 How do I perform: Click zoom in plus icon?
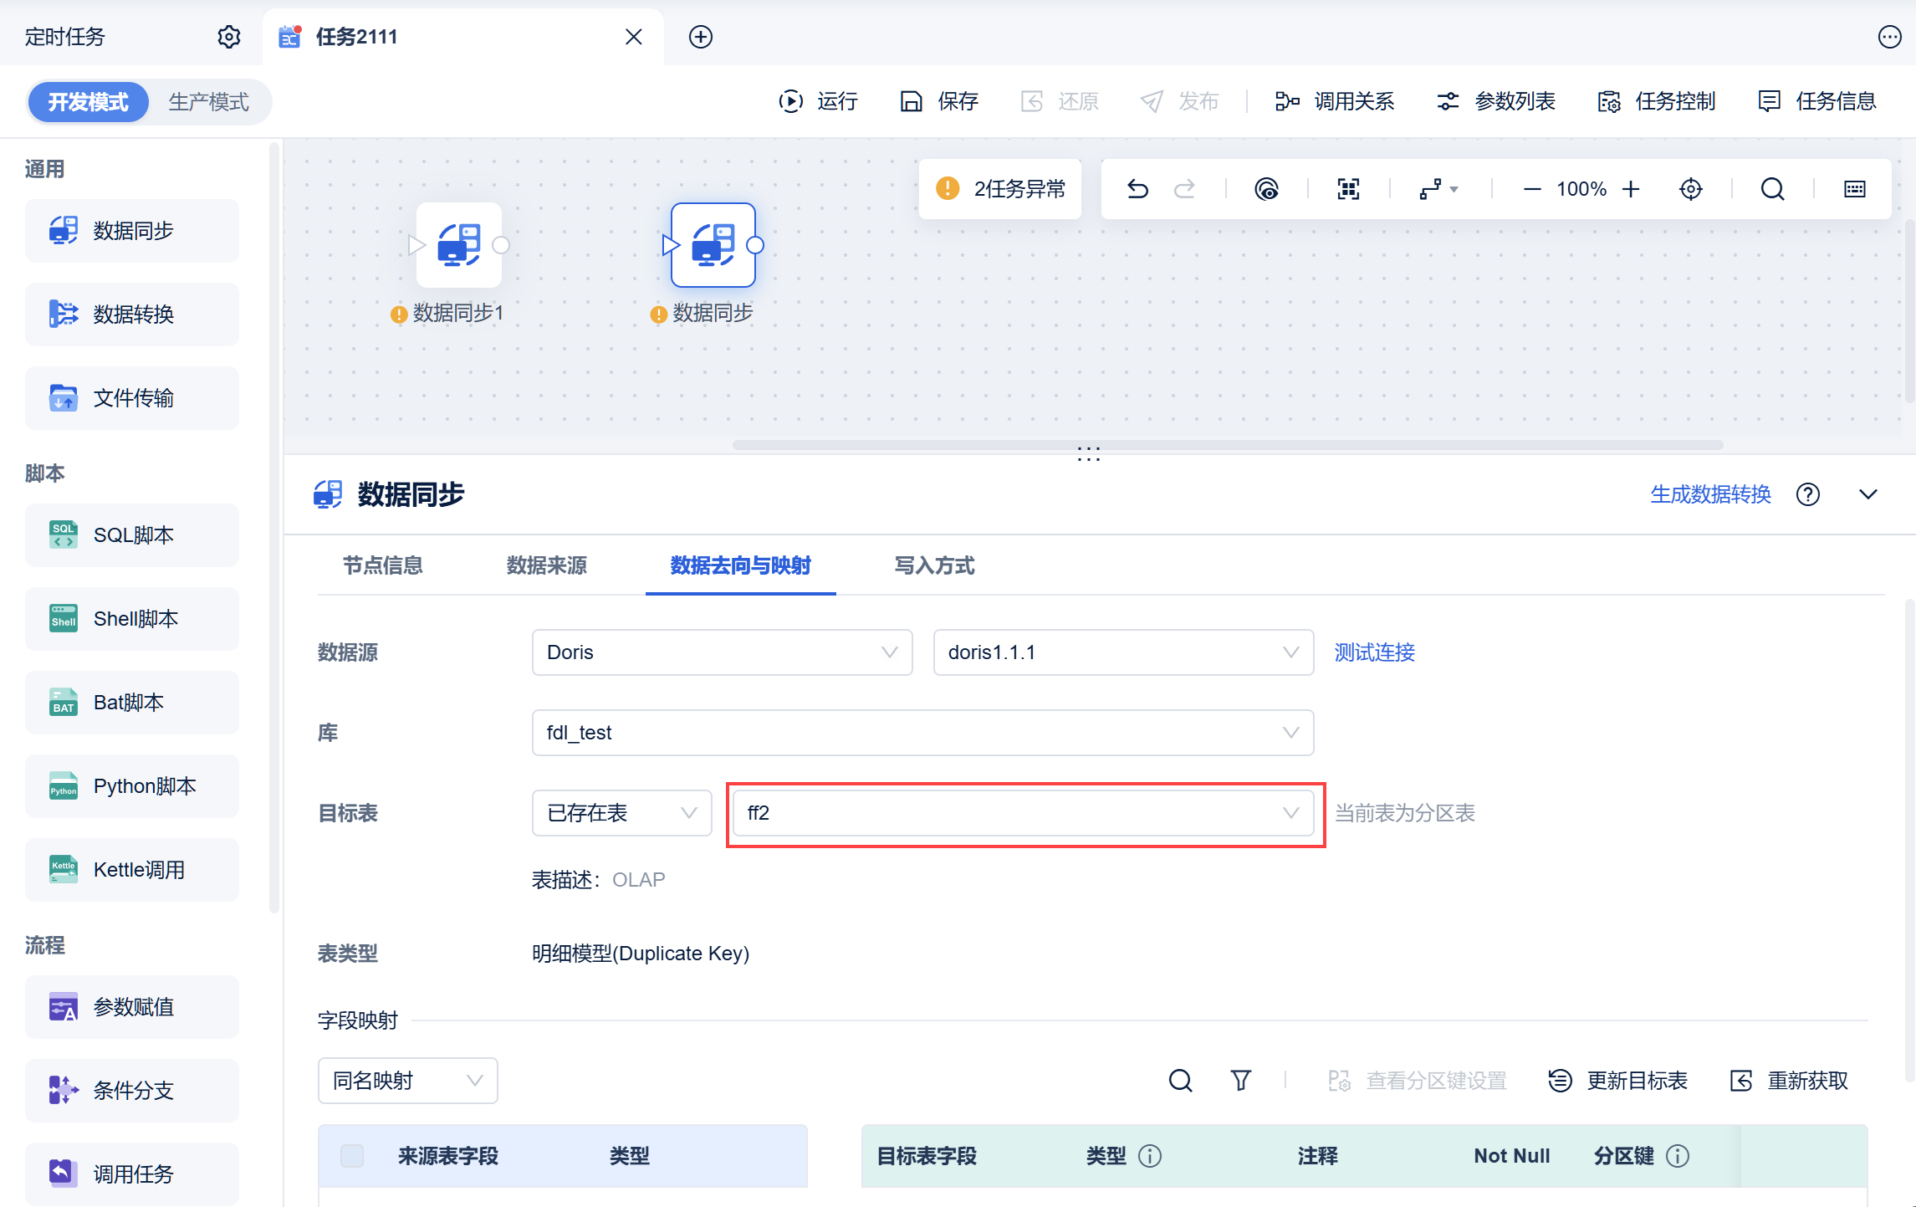click(x=1631, y=189)
